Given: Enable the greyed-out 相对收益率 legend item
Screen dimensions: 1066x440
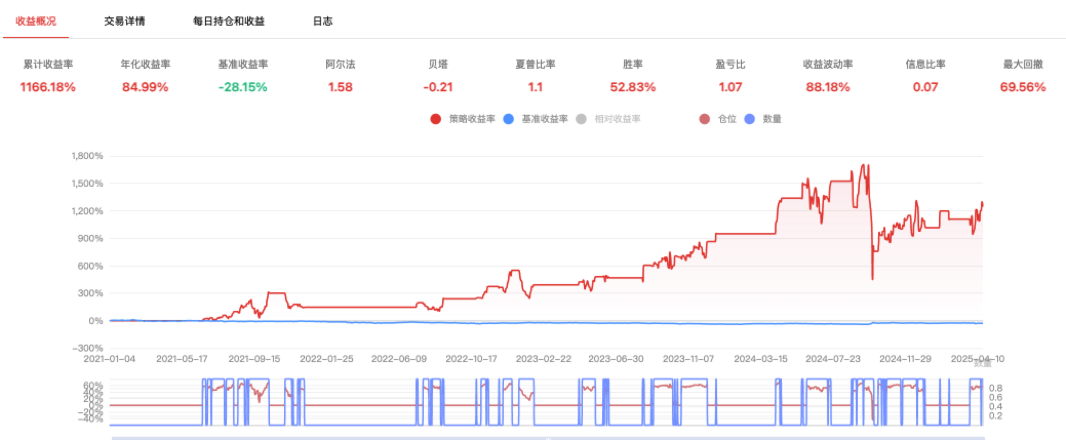Looking at the screenshot, I should (581, 119).
